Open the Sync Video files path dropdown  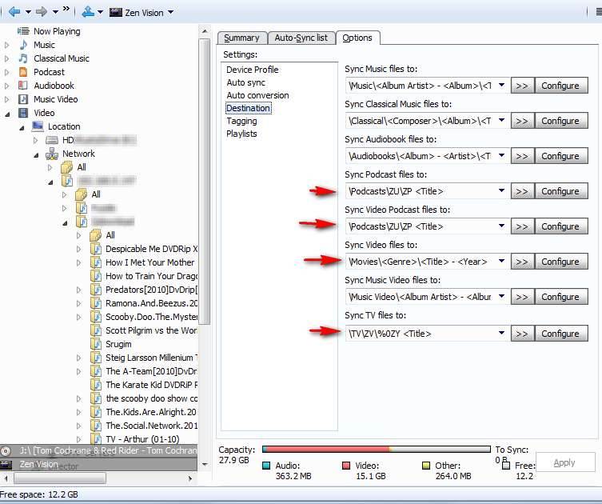pos(501,262)
